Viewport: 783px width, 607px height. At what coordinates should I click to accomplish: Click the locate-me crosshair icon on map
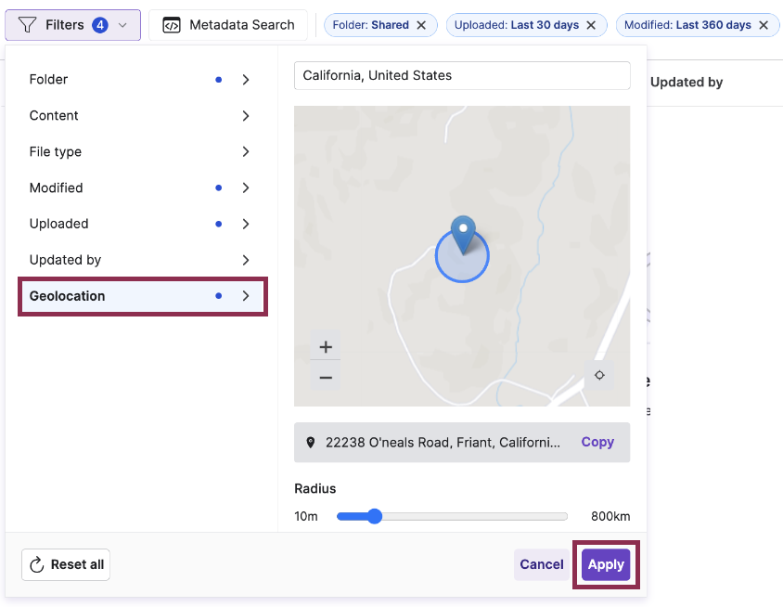click(599, 375)
